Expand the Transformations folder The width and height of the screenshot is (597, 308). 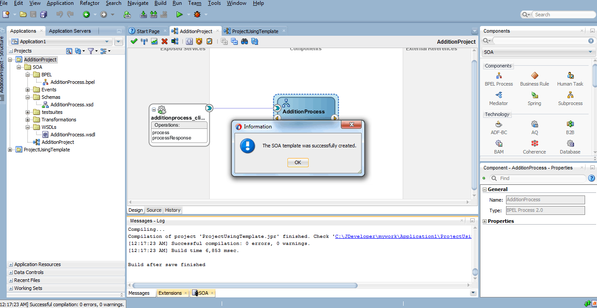click(28, 120)
